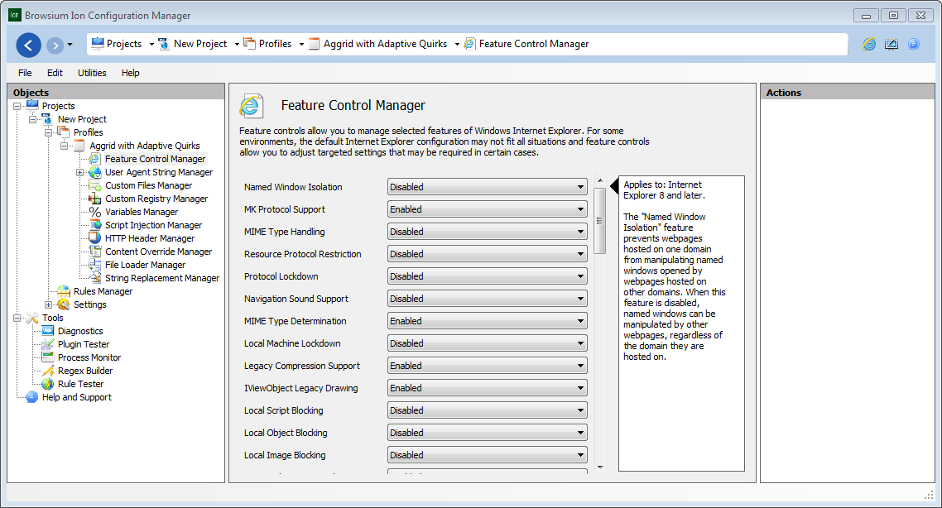Viewport: 942px width, 508px height.
Task: Select Feature Control Manager icon in tree
Action: [95, 159]
